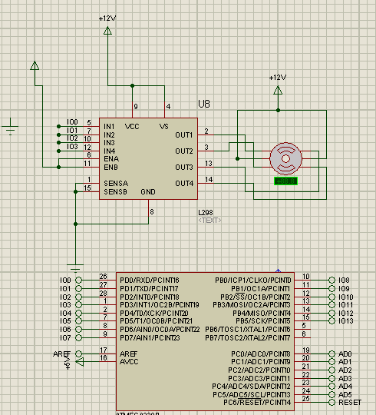
Task: Click the <TEXT> placeholder under L298
Action: click(209, 221)
